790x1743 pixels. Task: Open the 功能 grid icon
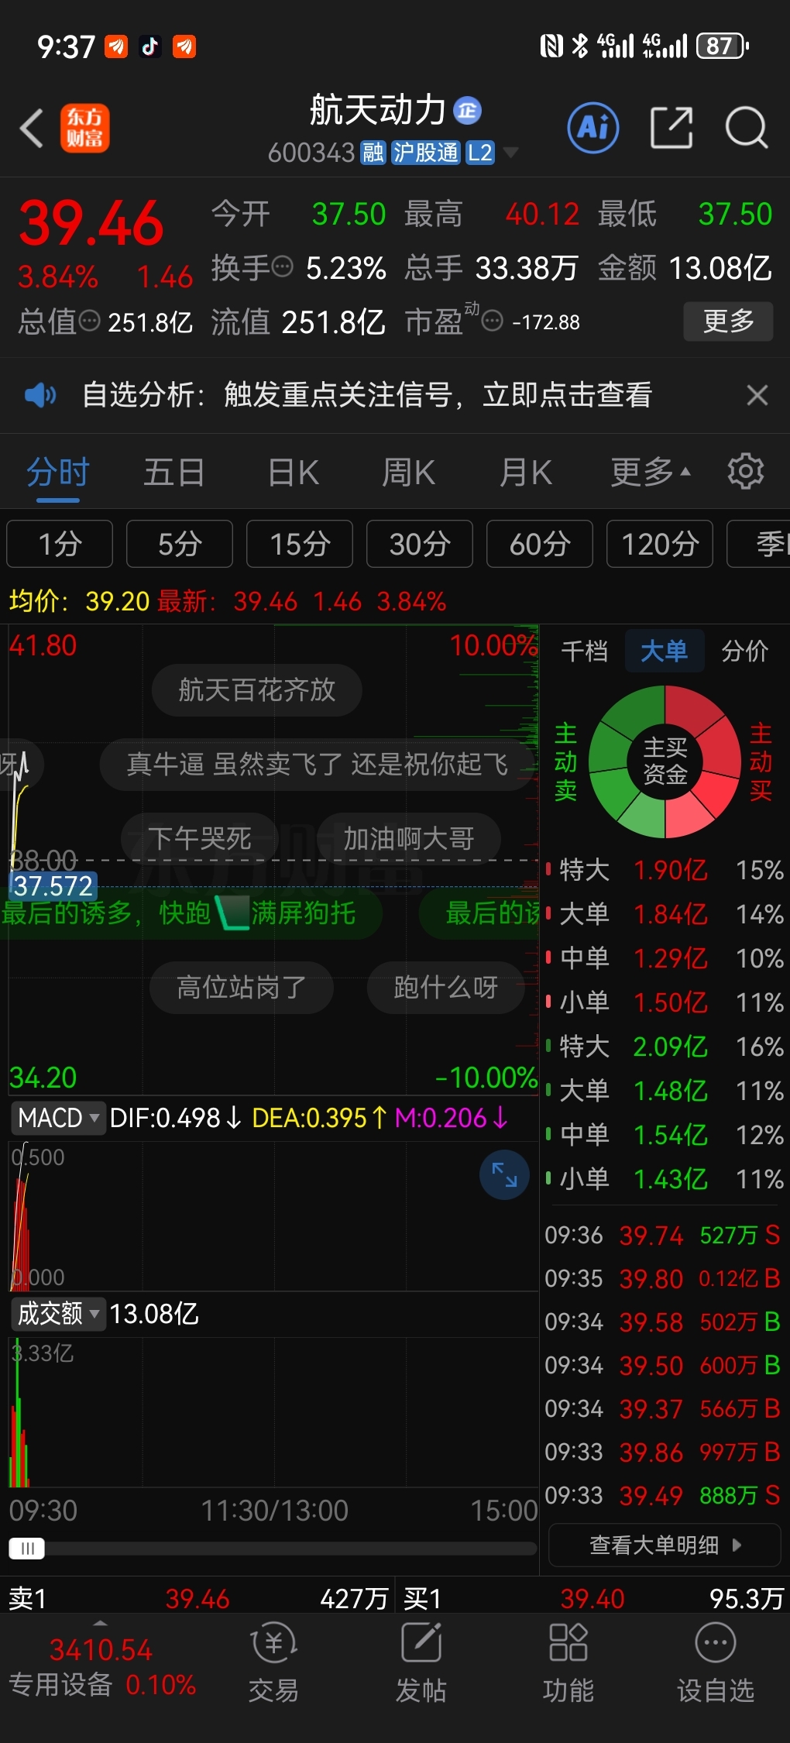pyautogui.click(x=568, y=1642)
